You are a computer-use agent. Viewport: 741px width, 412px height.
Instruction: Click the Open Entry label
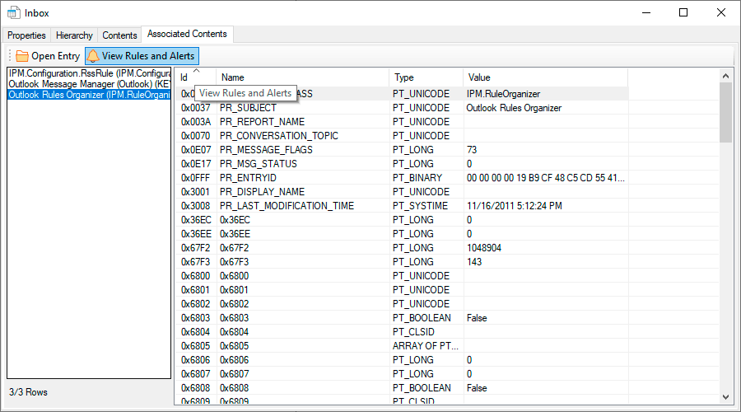point(56,56)
